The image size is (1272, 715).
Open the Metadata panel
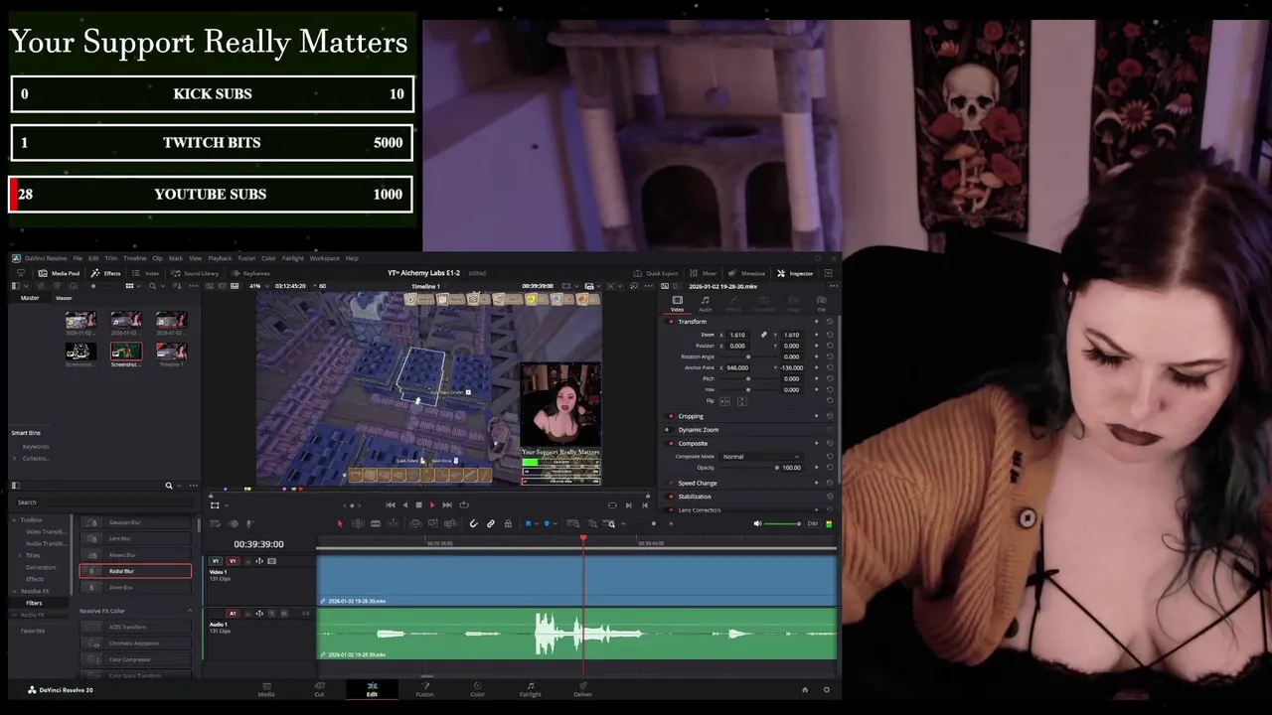tap(747, 273)
